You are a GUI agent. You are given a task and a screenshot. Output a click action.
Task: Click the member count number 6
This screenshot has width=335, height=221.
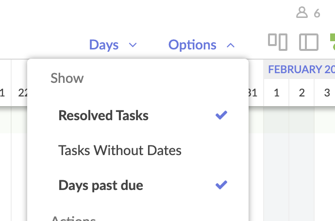(x=317, y=13)
